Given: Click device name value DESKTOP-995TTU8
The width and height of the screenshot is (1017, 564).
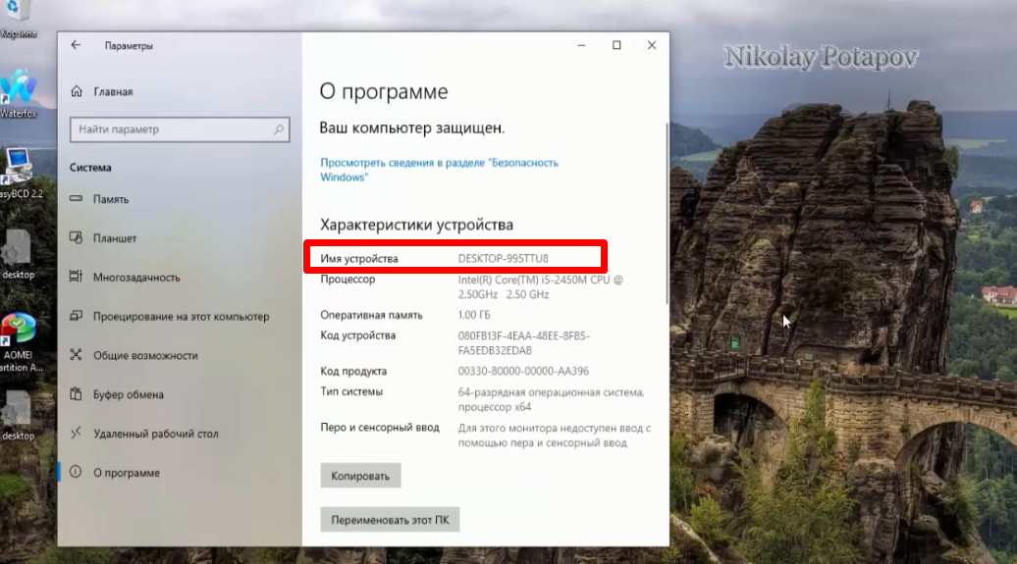Looking at the screenshot, I should pos(504,258).
